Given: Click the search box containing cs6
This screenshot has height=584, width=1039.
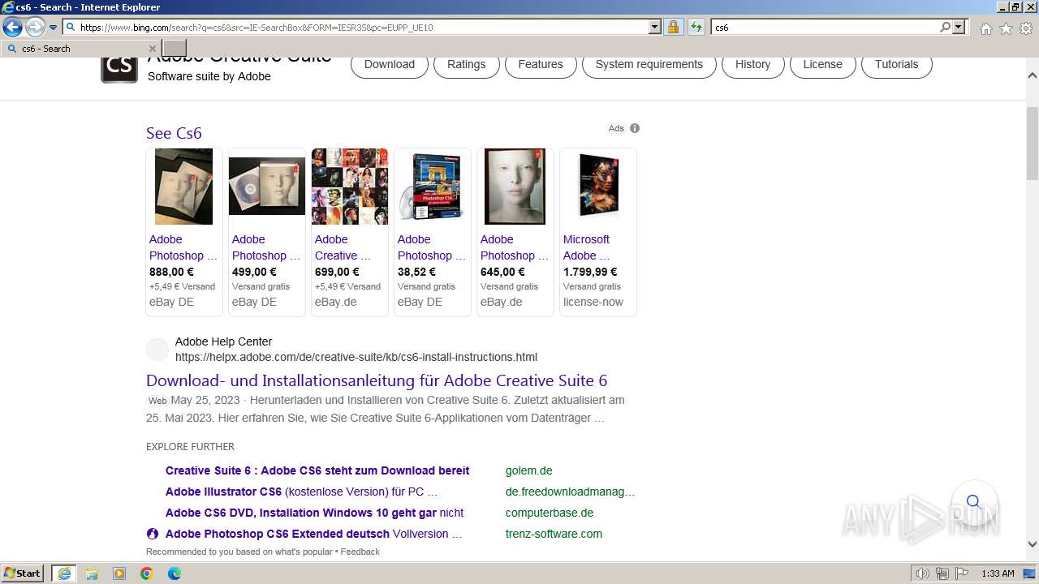Looking at the screenshot, I should coord(825,27).
